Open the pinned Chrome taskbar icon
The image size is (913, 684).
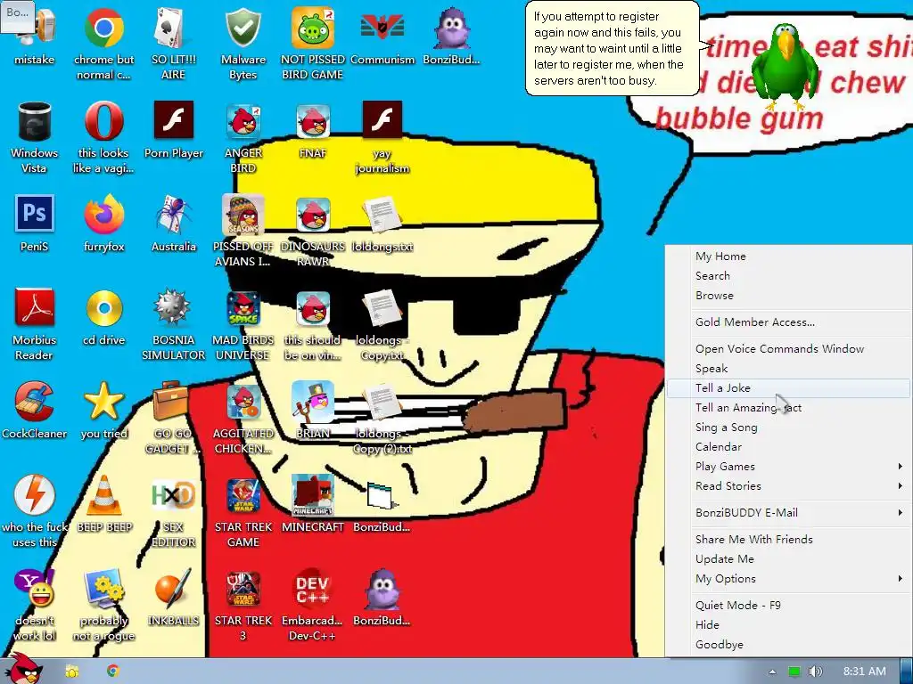[113, 672]
